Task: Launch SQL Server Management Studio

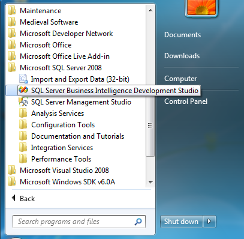Action: [x=81, y=102]
